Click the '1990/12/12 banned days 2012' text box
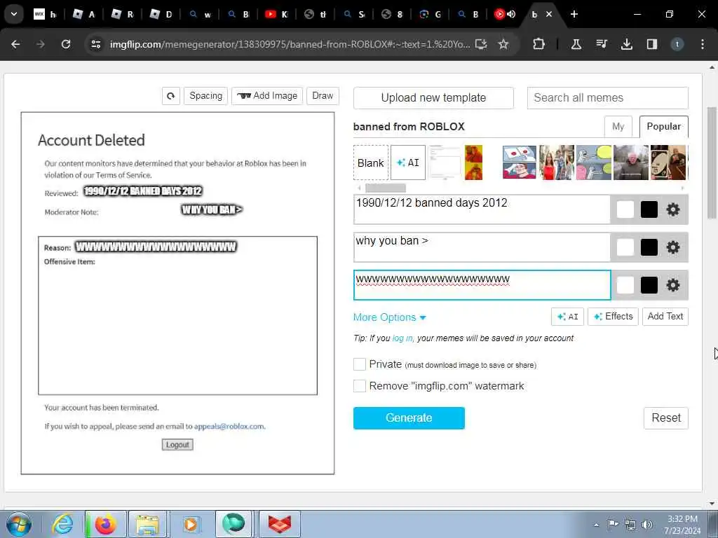Image resolution: width=718 pixels, height=538 pixels. 482,209
